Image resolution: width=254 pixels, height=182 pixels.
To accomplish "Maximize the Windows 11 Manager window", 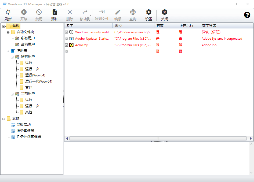I will tap(235, 4).
